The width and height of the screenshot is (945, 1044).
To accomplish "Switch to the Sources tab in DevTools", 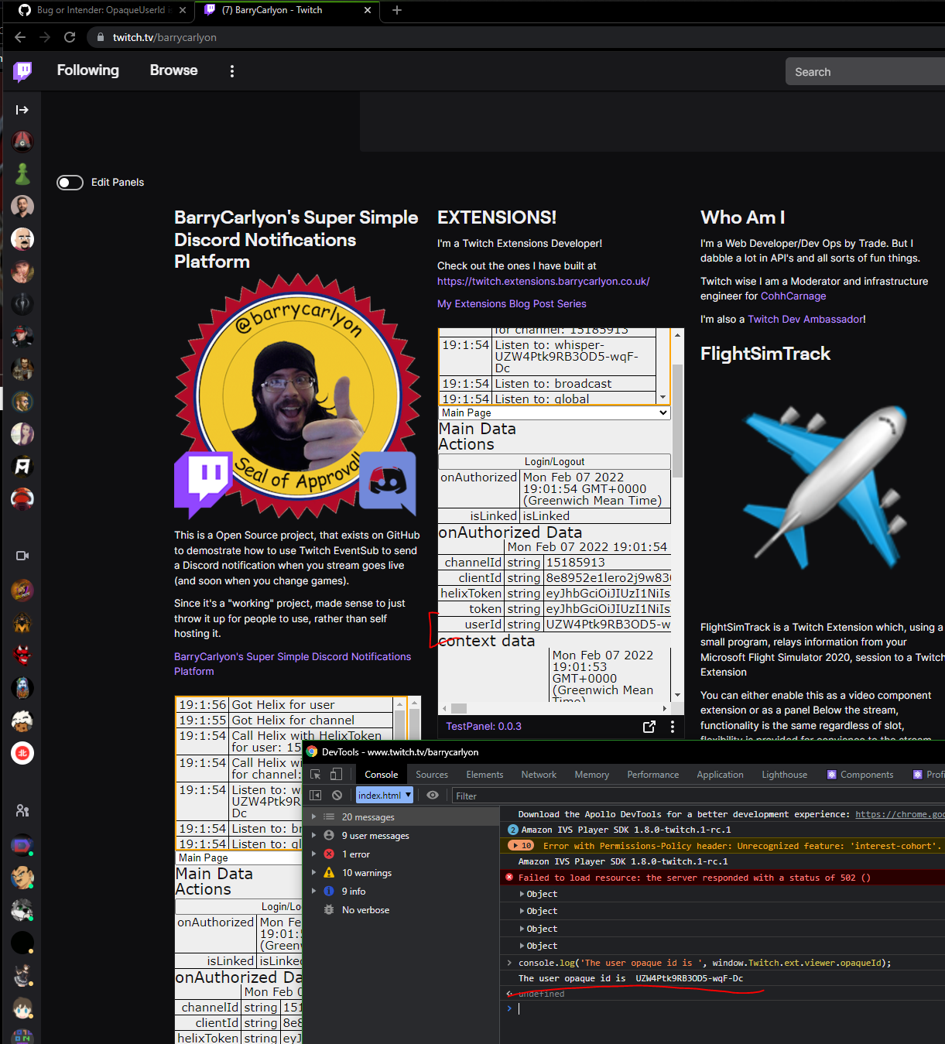I will (432, 775).
